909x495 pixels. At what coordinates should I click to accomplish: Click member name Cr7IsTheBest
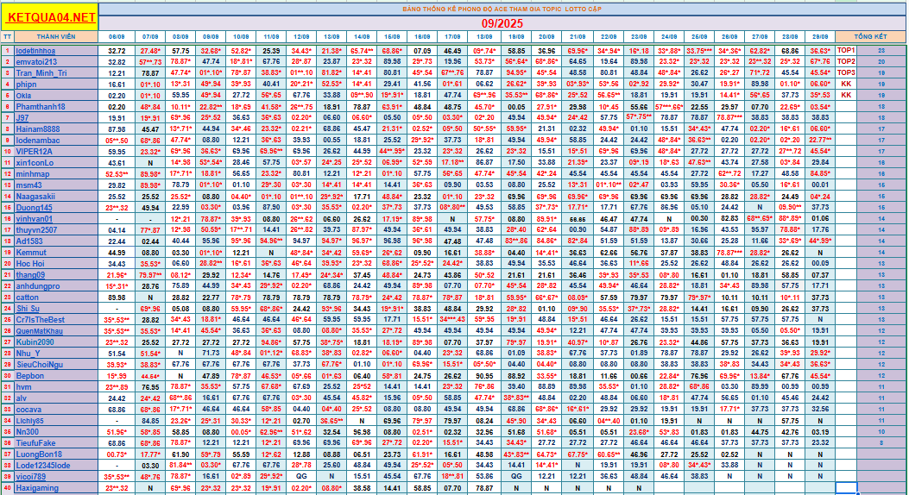click(40, 319)
